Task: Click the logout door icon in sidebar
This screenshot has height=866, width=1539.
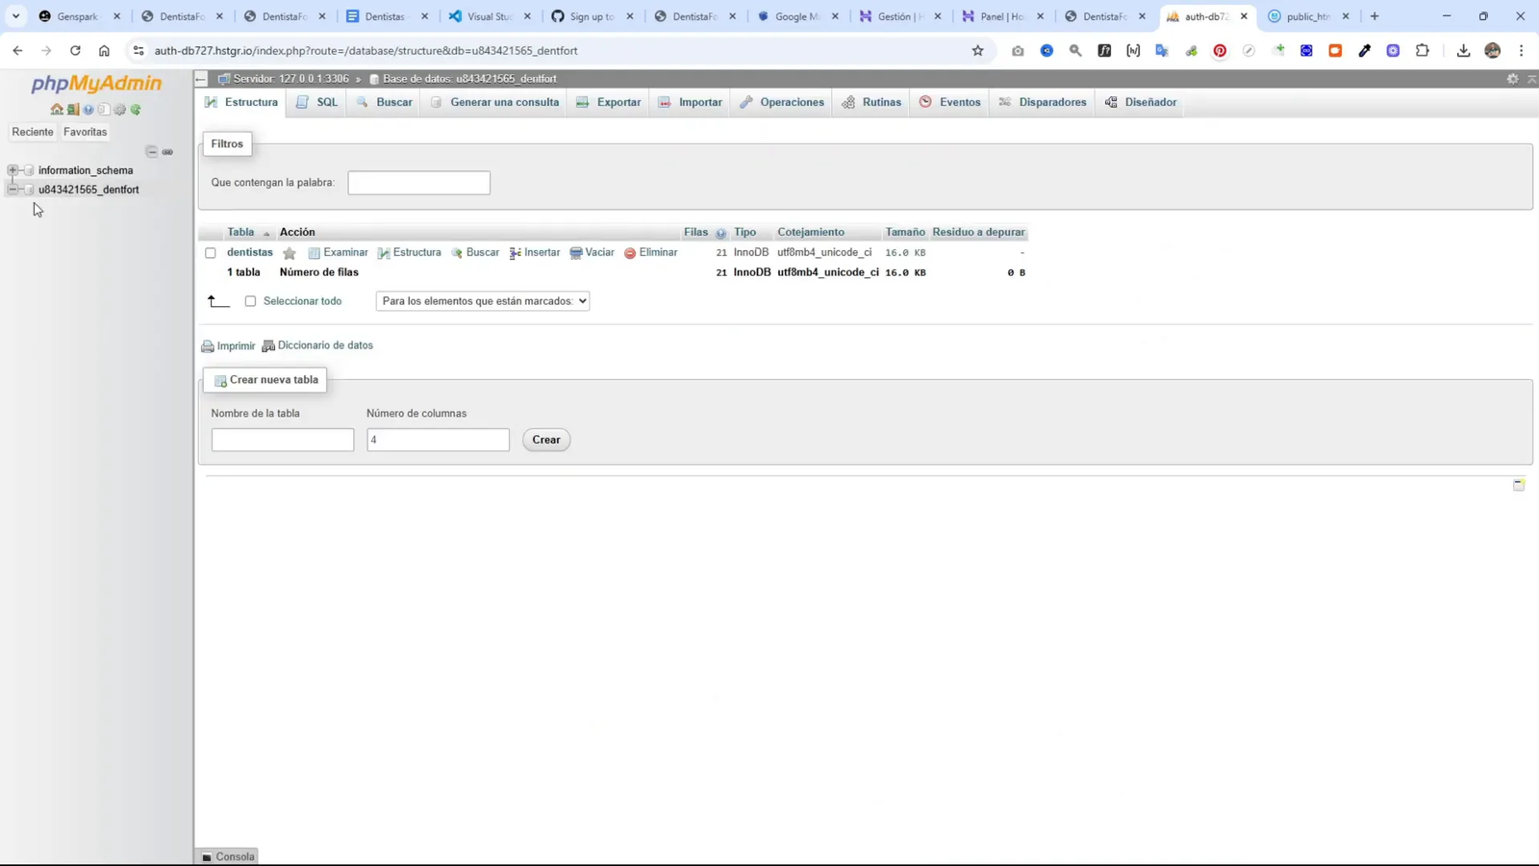Action: 73,109
